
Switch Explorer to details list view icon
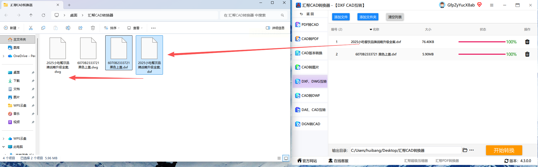click(279, 158)
